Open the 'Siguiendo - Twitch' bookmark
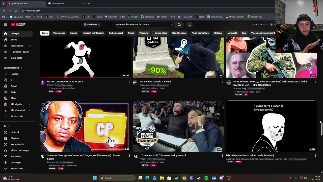The width and height of the screenshot is (323, 182). click(x=115, y=17)
